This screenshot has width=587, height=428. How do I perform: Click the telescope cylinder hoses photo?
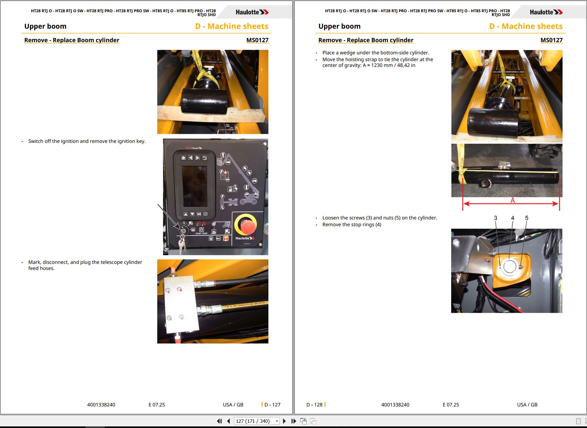pyautogui.click(x=213, y=301)
